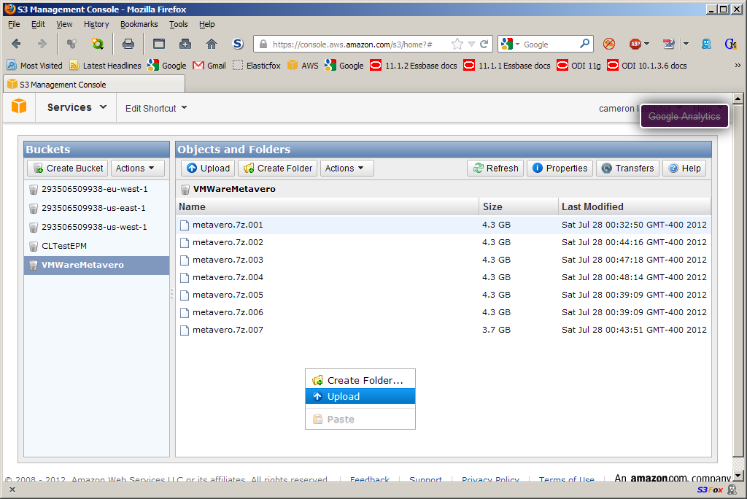This screenshot has height=499, width=747.
Task: Open the 11.1.2 Essbase docs bookmark
Action: point(414,66)
